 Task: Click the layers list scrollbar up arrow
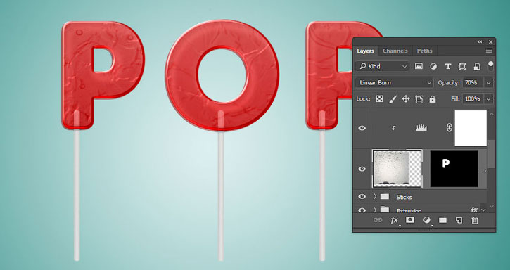491,114
